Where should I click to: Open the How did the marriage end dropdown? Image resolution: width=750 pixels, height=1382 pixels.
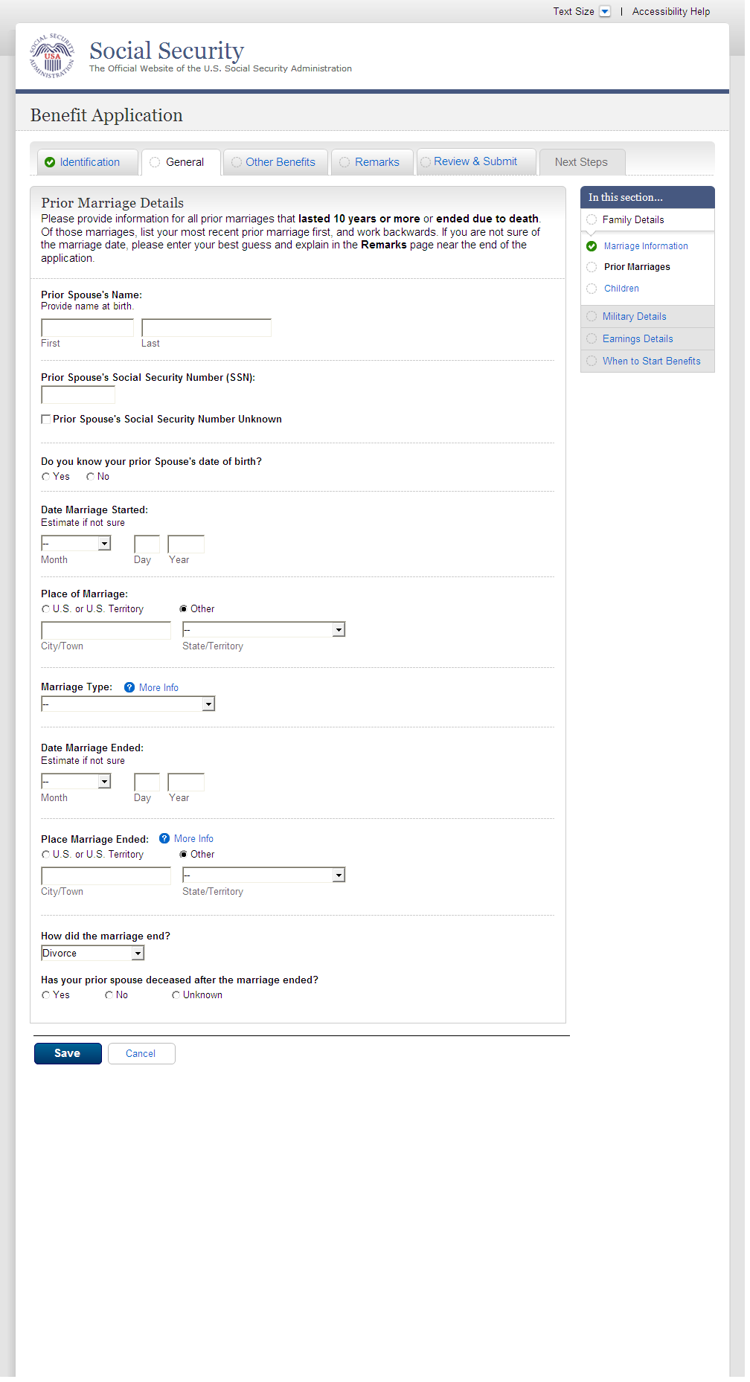(92, 953)
